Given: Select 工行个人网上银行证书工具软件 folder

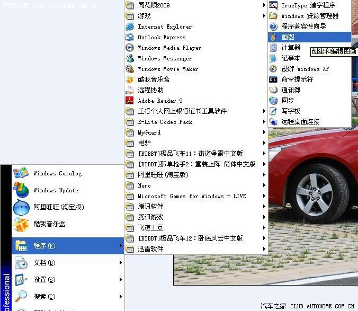Looking at the screenshot, I should coord(196,111).
